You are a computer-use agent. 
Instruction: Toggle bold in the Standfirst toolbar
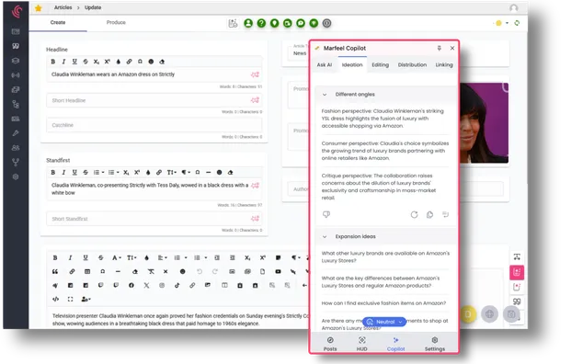coord(53,173)
